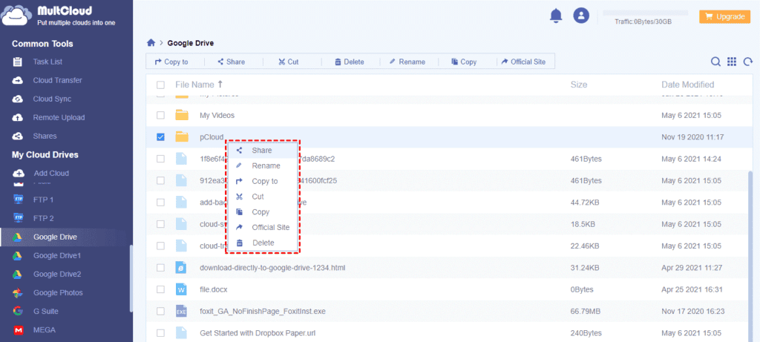Sort by Date Modified column header
The width and height of the screenshot is (760, 342).
(x=688, y=85)
